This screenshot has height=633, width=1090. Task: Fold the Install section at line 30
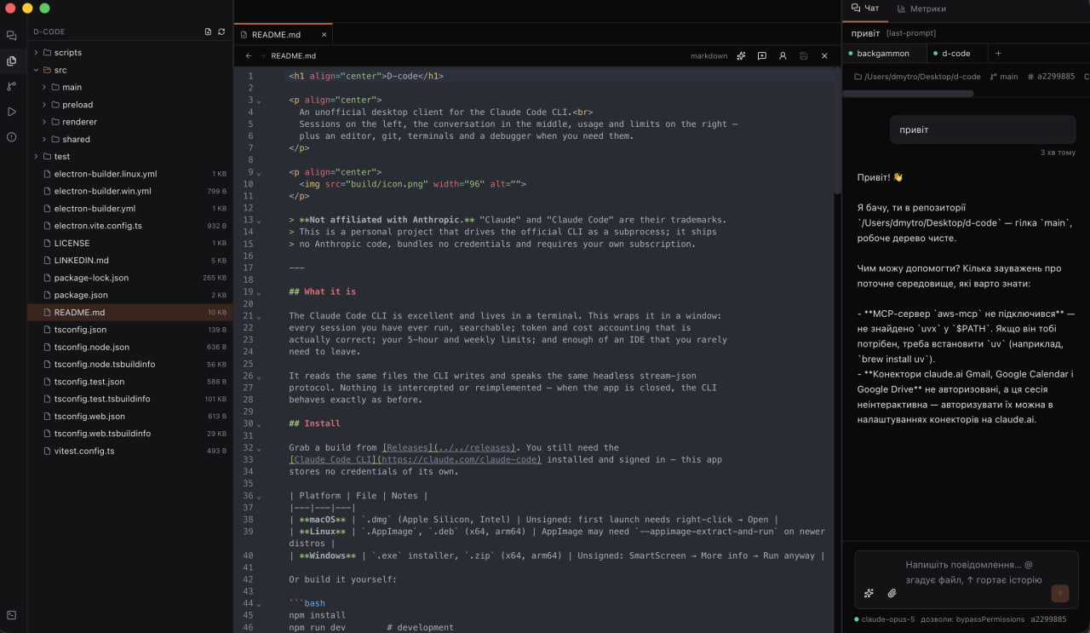pyautogui.click(x=259, y=423)
